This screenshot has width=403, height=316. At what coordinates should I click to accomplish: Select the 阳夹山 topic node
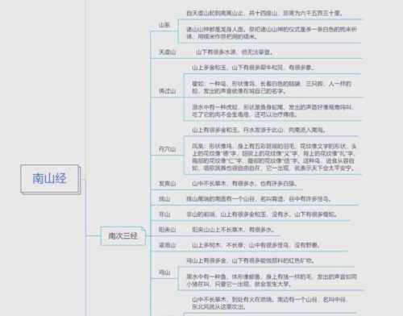[167, 230]
